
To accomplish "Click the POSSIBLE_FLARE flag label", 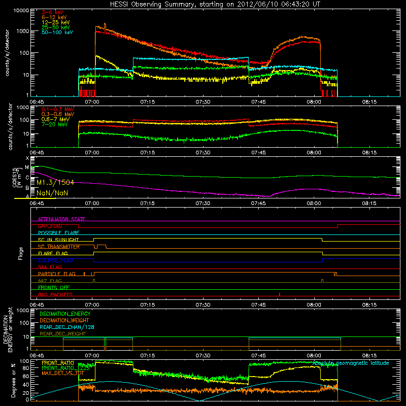I will 58,233.
